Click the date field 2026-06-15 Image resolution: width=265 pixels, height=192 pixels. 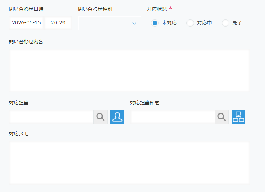[26, 23]
